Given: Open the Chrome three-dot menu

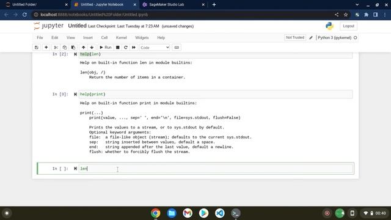Looking at the screenshot, I should [x=385, y=15].
